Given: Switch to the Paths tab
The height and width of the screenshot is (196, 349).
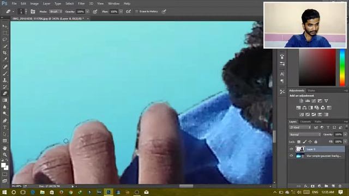Looking at the screenshot, I should pyautogui.click(x=318, y=122).
